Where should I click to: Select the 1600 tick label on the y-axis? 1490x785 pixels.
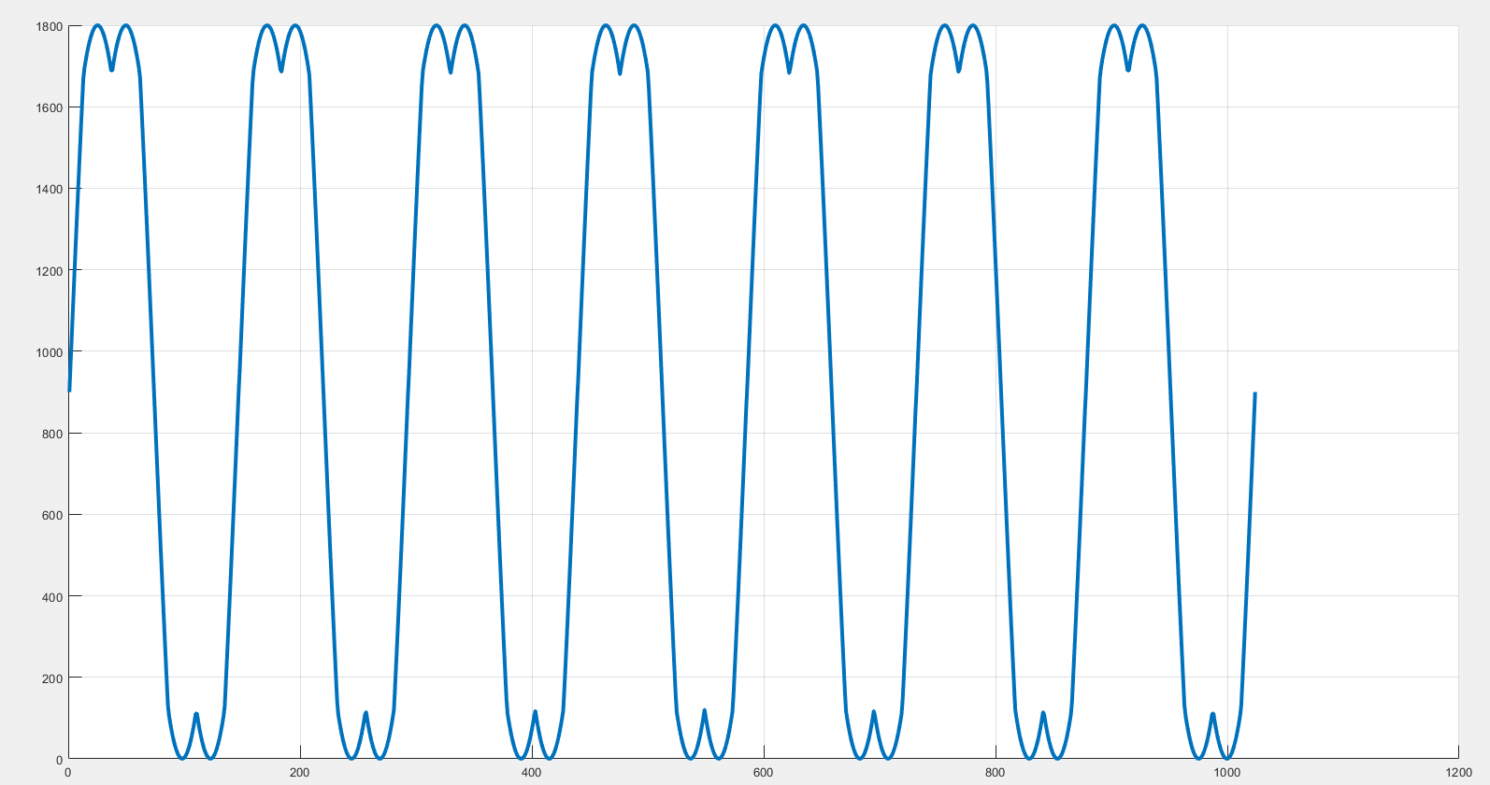point(50,107)
